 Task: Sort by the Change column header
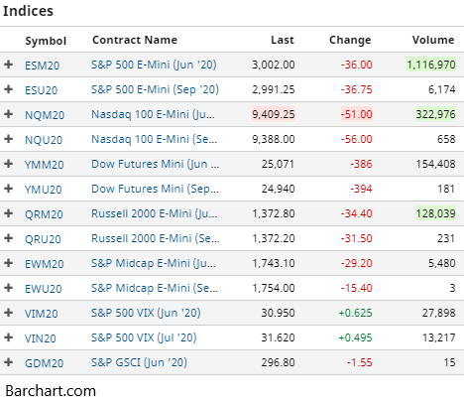tap(350, 40)
